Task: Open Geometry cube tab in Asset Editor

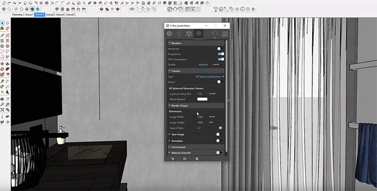Action: pos(189,34)
